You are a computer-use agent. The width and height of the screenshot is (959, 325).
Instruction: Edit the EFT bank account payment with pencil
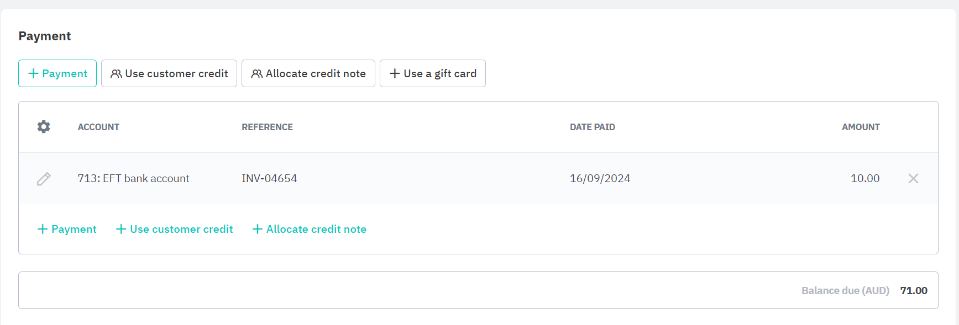tap(44, 179)
